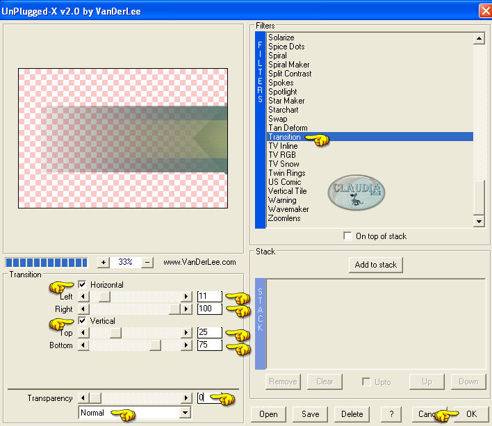Click the zoom out minus button
The width and height of the screenshot is (492, 426).
147,262
